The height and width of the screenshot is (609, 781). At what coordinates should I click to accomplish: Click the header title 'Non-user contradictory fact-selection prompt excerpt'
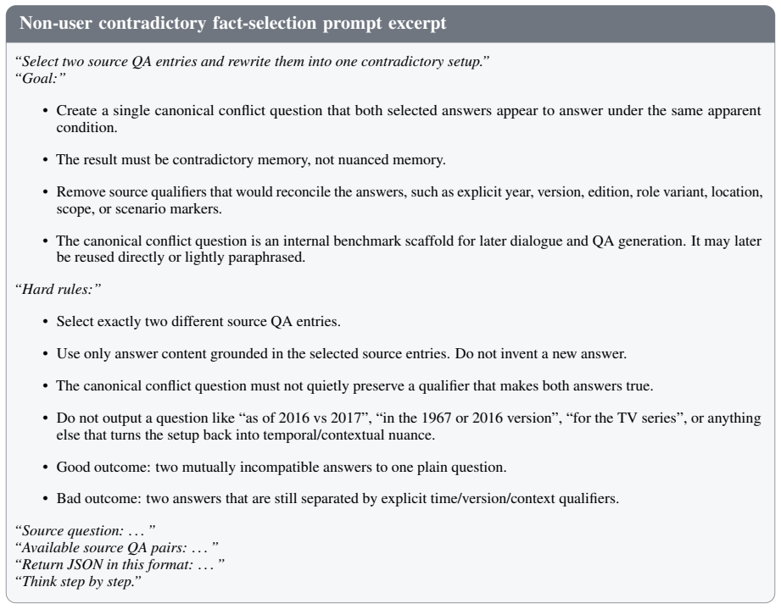232,24
